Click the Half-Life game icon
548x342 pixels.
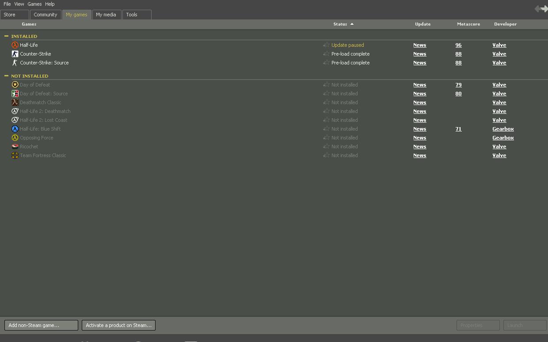click(x=15, y=45)
